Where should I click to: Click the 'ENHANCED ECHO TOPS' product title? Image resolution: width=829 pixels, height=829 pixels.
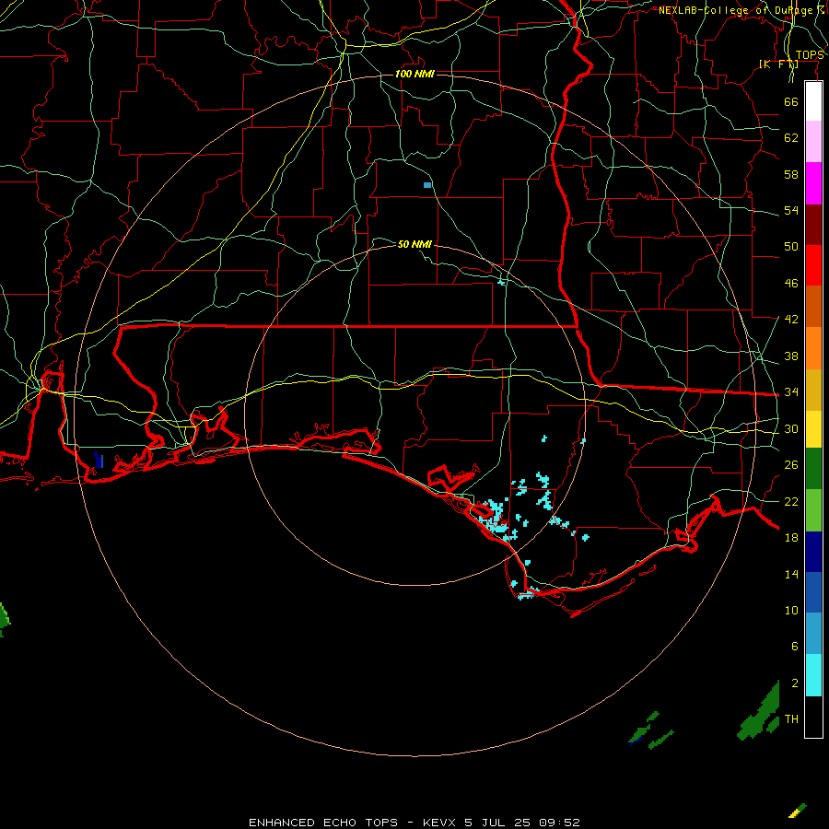click(x=323, y=823)
